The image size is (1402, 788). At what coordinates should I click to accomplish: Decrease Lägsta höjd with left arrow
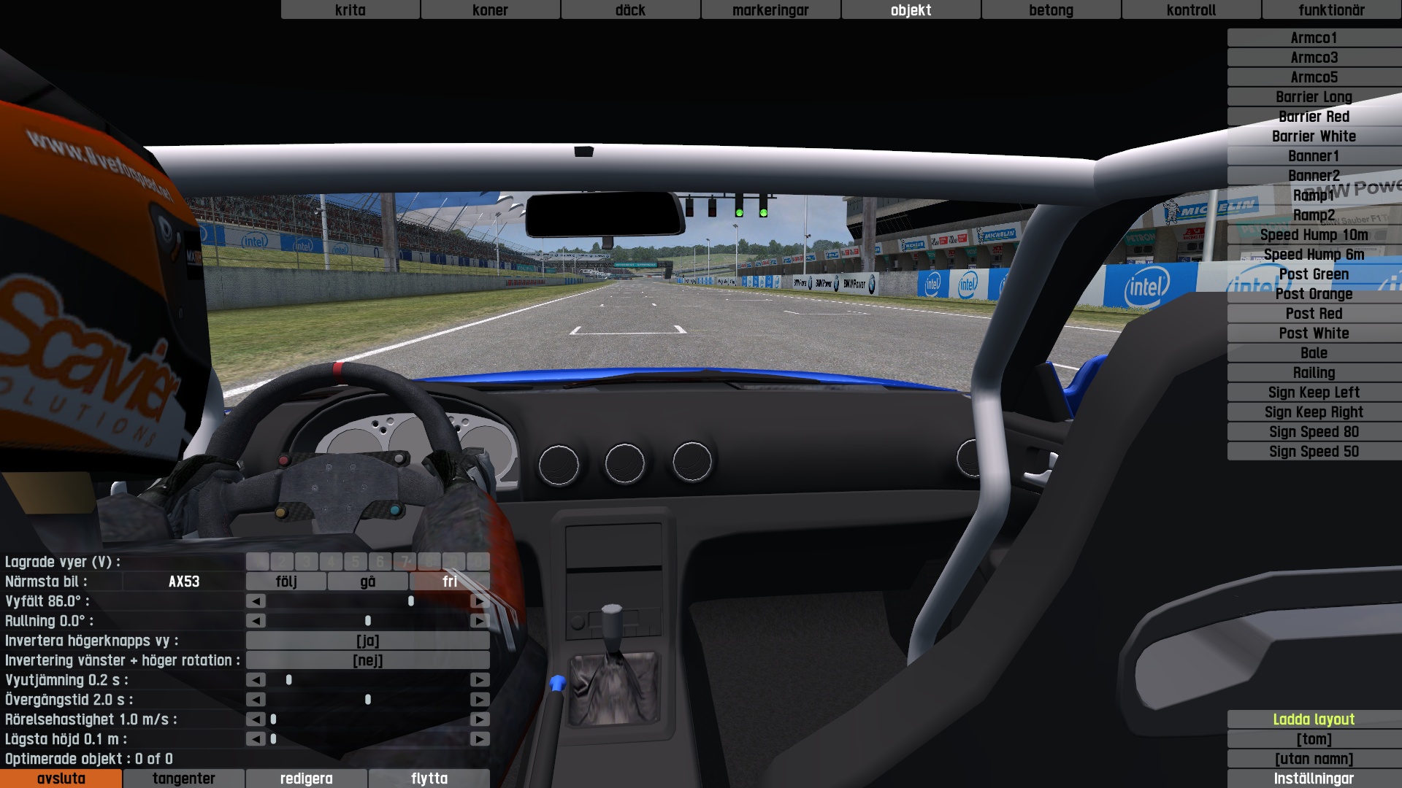[256, 739]
